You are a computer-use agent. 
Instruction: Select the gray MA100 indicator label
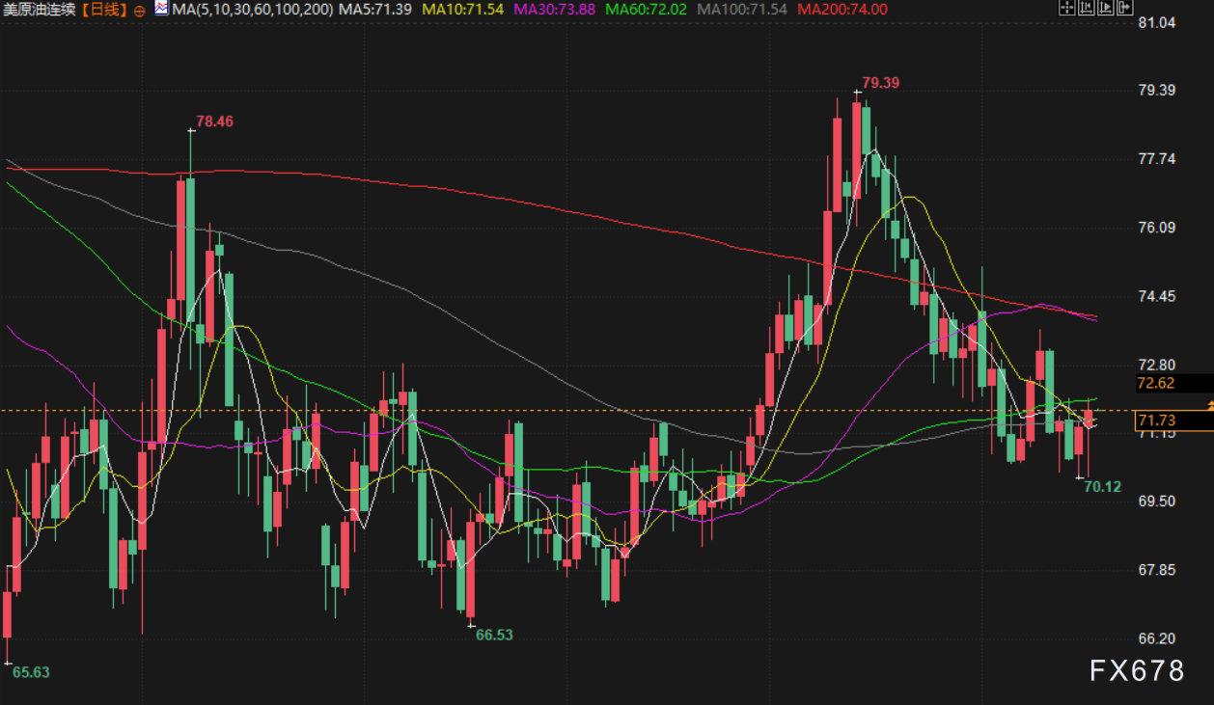(741, 10)
